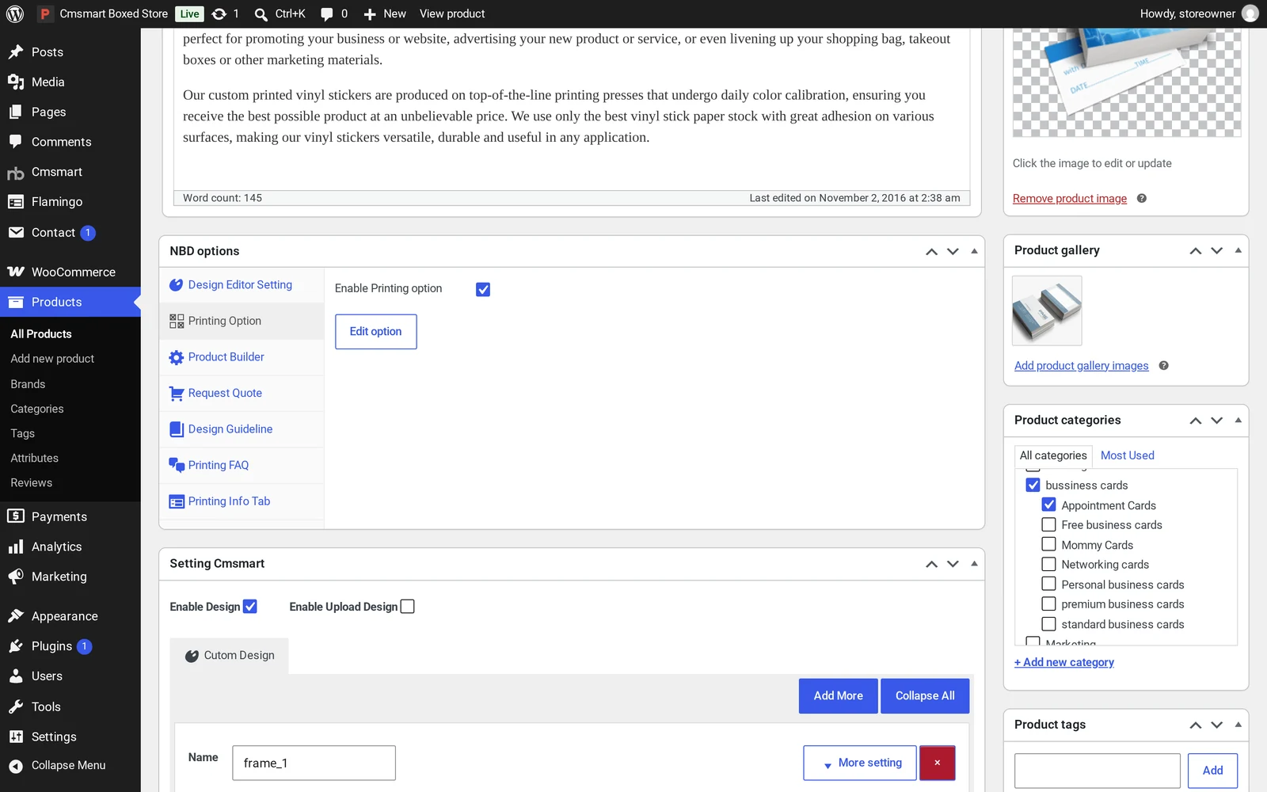Open the Marketing megaphone icon
1267x792 pixels.
[16, 577]
